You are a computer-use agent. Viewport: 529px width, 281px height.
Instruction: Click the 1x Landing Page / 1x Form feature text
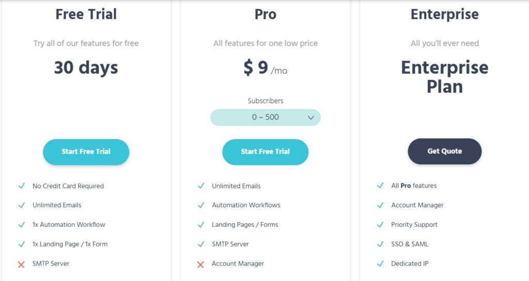pos(70,244)
